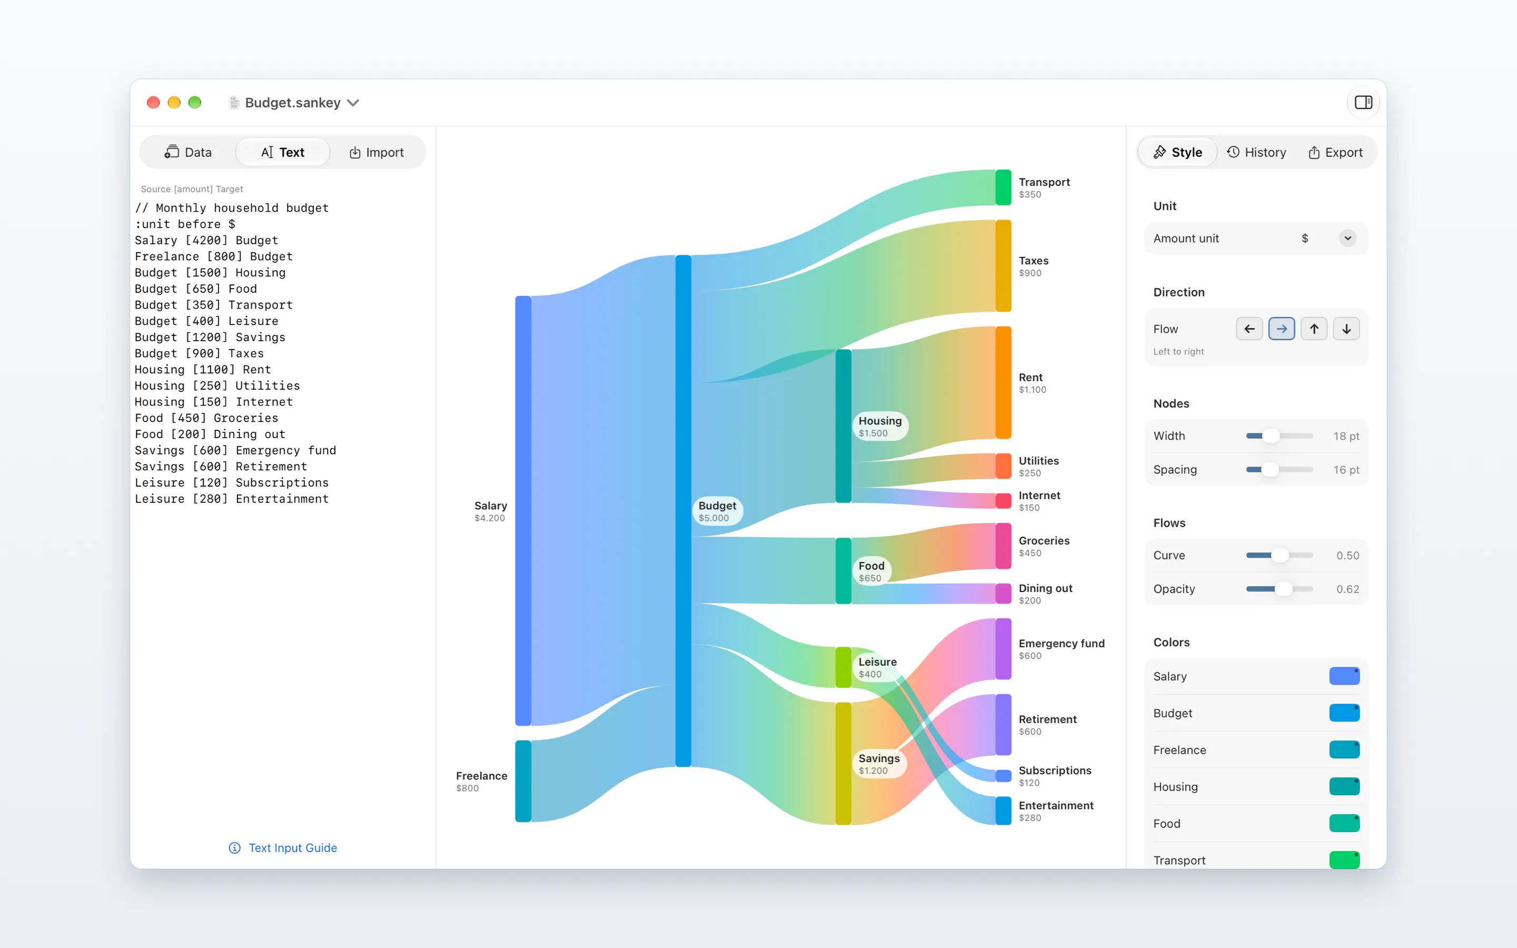1517x948 pixels.
Task: Open the Food color swatch
Action: tap(1344, 823)
